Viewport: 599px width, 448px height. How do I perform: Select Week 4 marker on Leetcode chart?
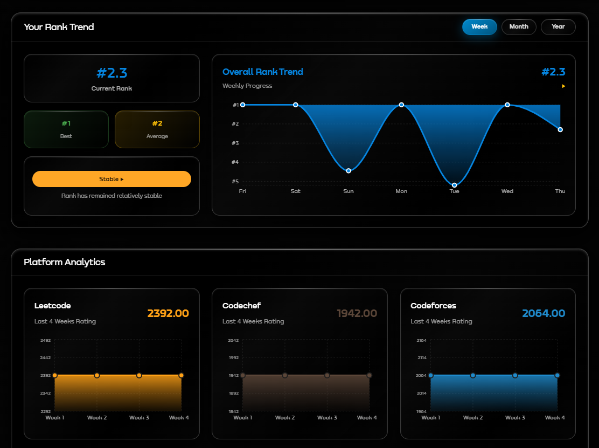182,375
